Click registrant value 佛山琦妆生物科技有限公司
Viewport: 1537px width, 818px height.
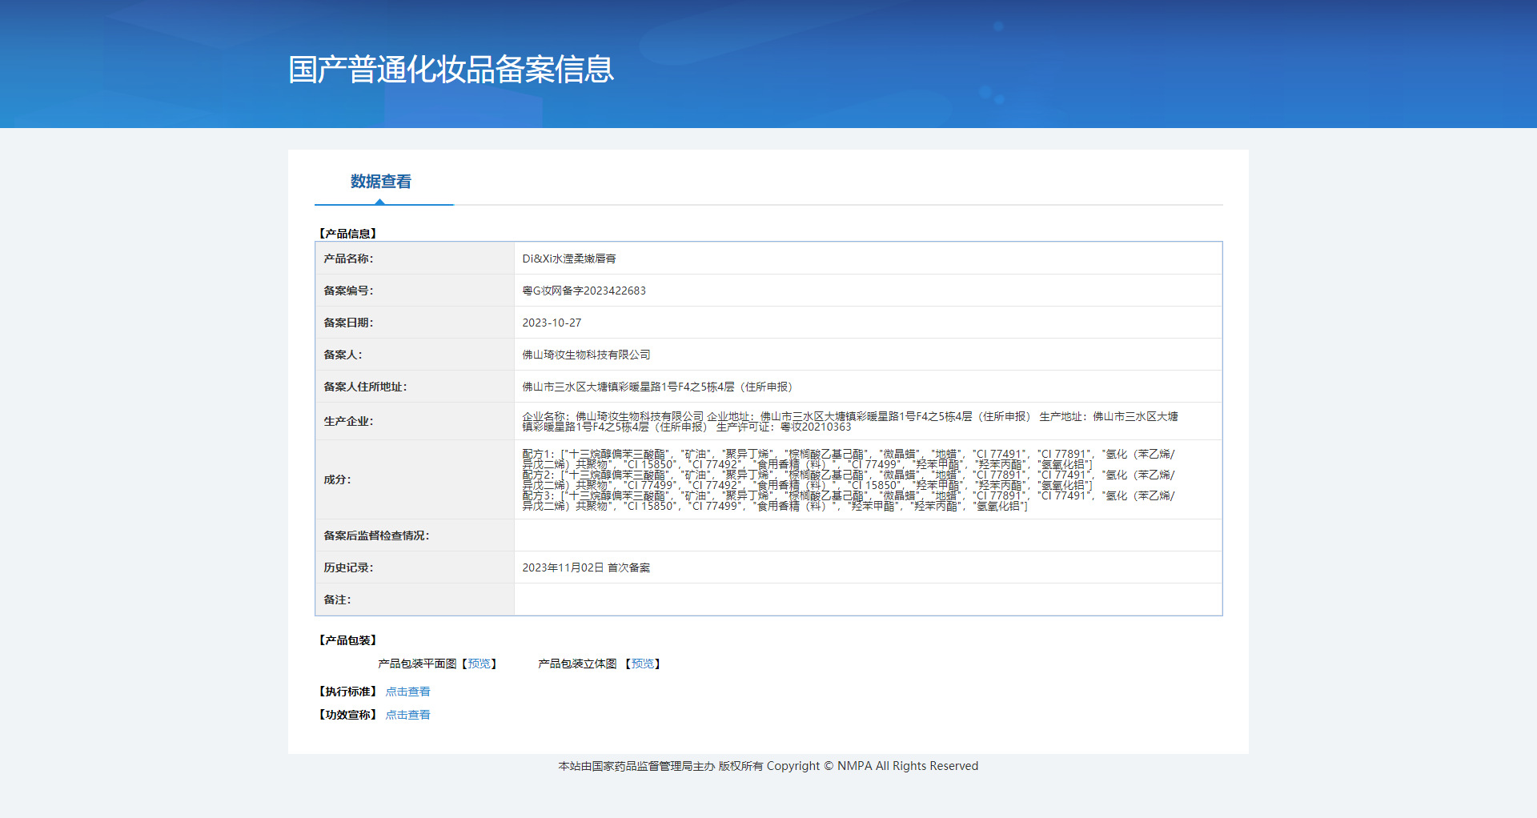coord(586,355)
